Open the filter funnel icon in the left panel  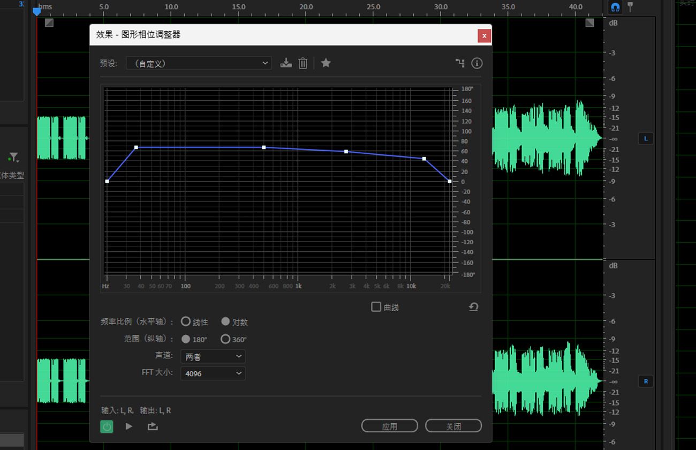click(13, 157)
